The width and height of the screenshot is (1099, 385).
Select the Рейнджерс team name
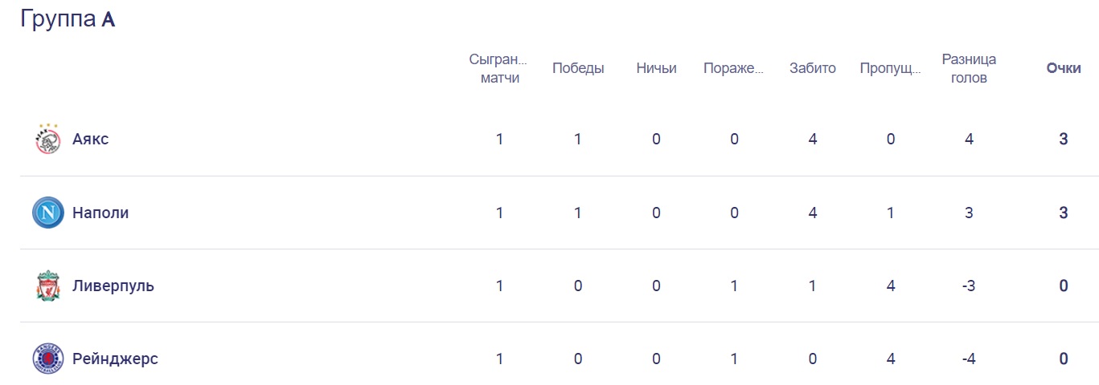115,359
